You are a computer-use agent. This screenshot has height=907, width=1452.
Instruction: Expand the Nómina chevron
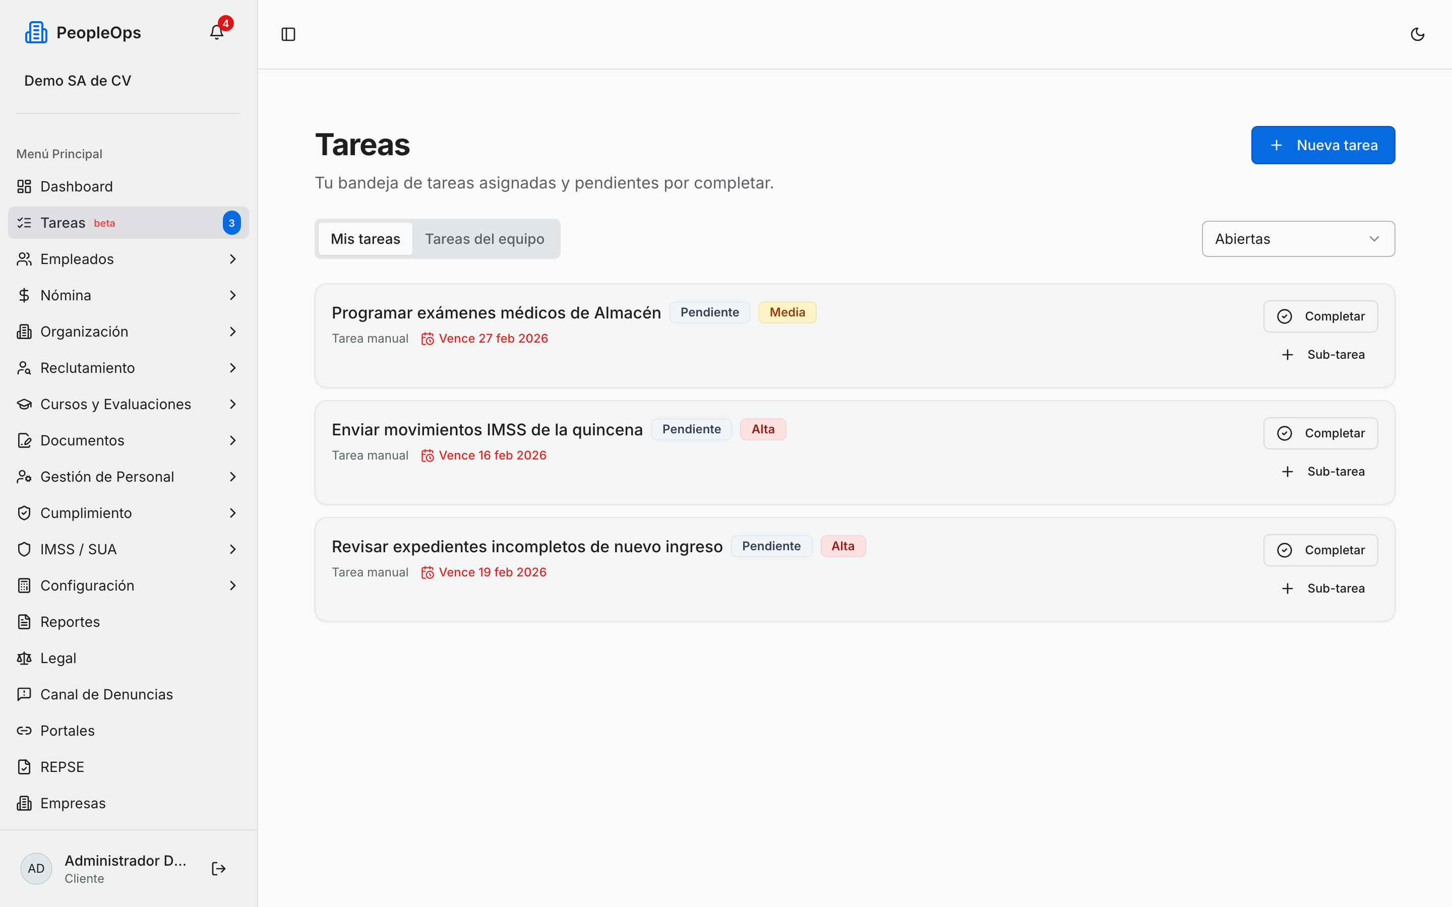tap(233, 295)
